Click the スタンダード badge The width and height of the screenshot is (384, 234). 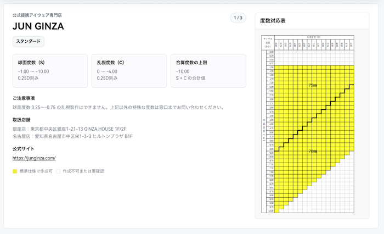pyautogui.click(x=29, y=41)
